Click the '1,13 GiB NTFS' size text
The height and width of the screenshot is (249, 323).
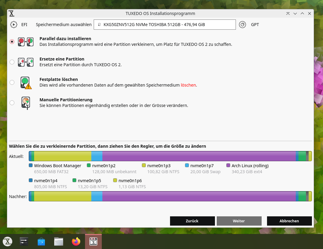132,187
